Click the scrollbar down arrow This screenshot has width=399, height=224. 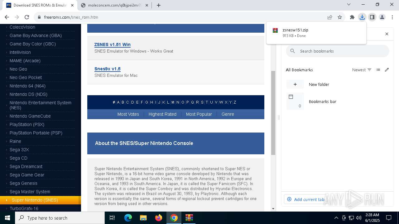pos(273,209)
